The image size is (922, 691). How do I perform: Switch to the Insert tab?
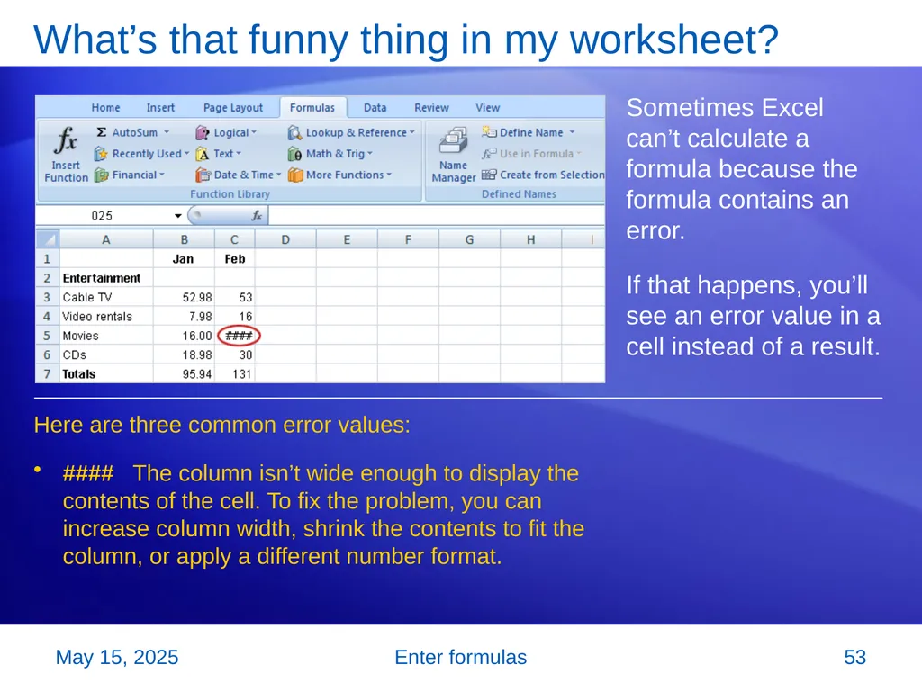coord(160,108)
